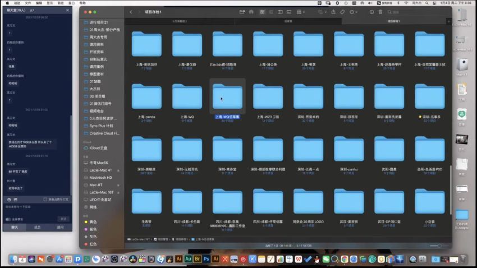
Task: Show info for the selected folder
Action: coord(371,12)
